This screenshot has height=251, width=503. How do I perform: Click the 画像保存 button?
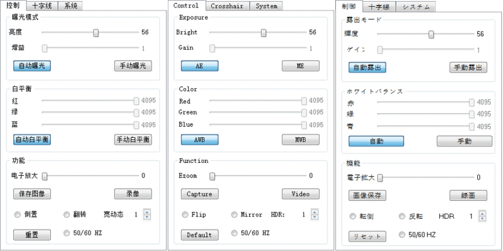click(x=367, y=196)
